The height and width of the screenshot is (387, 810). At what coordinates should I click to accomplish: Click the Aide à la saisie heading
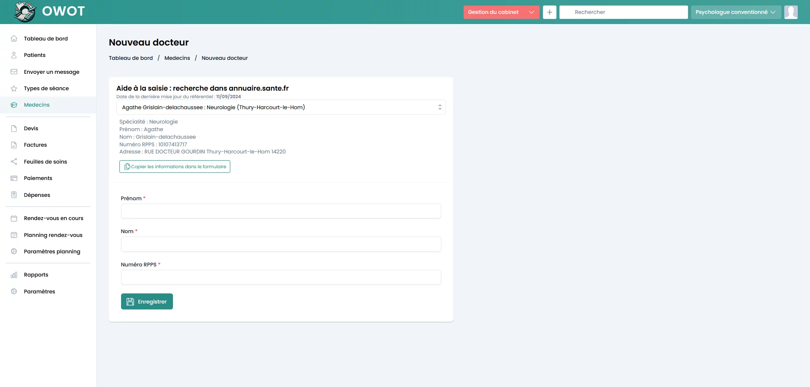202,88
